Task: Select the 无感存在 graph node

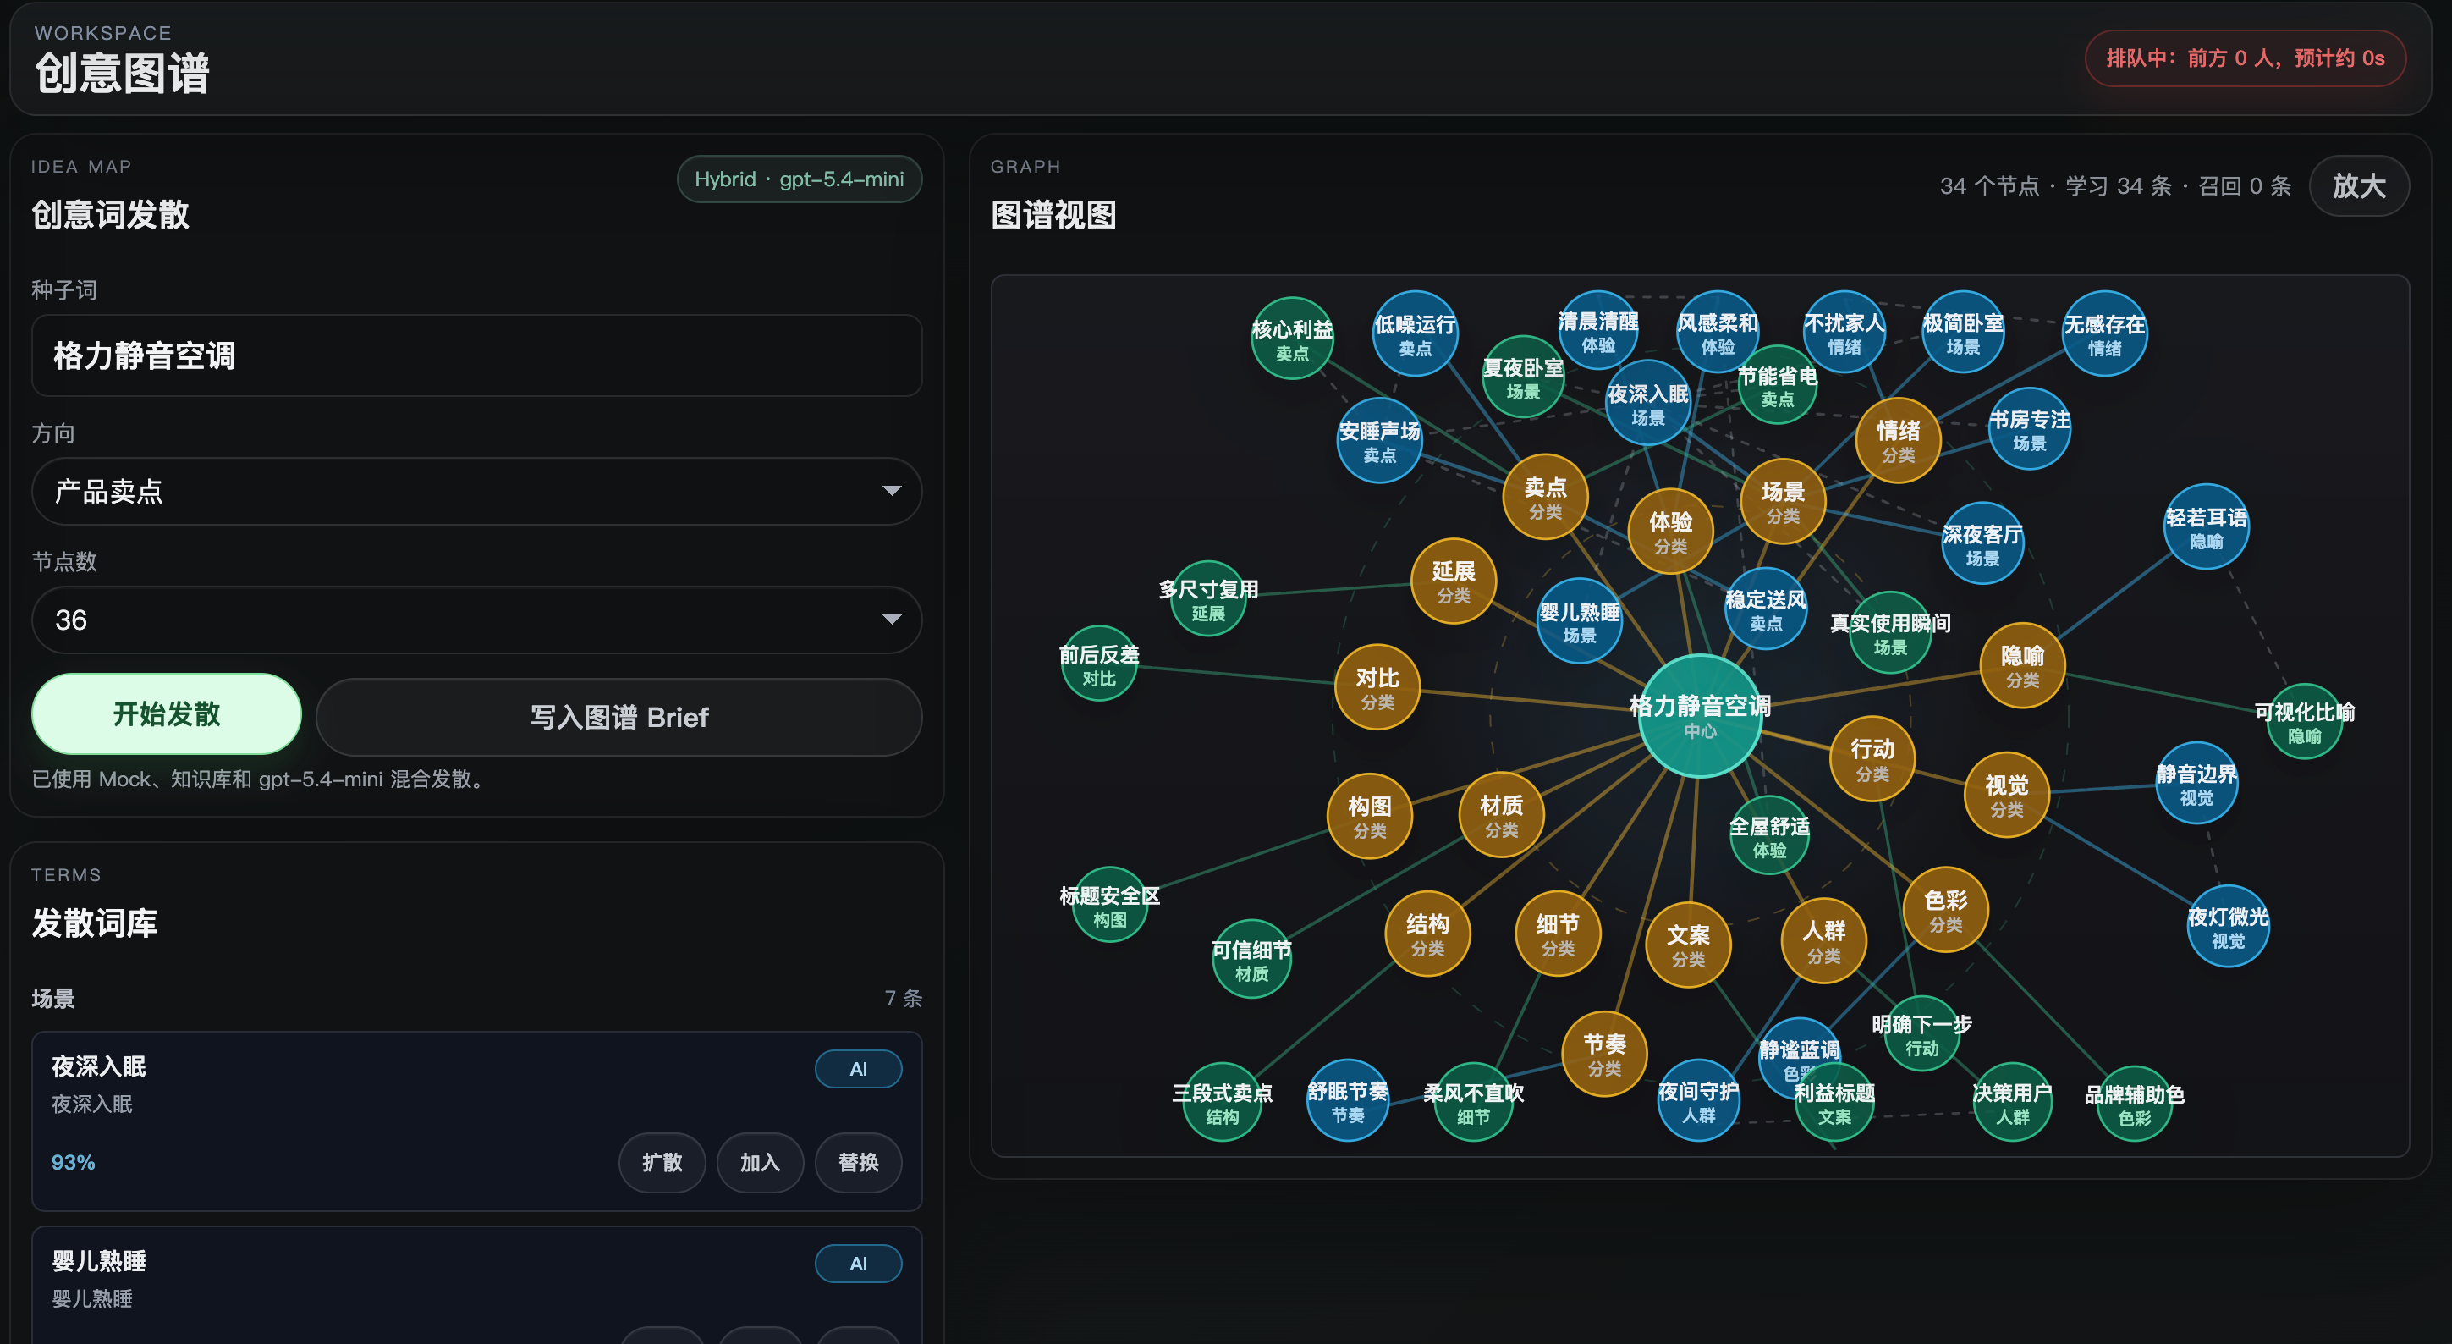Action: coord(2103,334)
